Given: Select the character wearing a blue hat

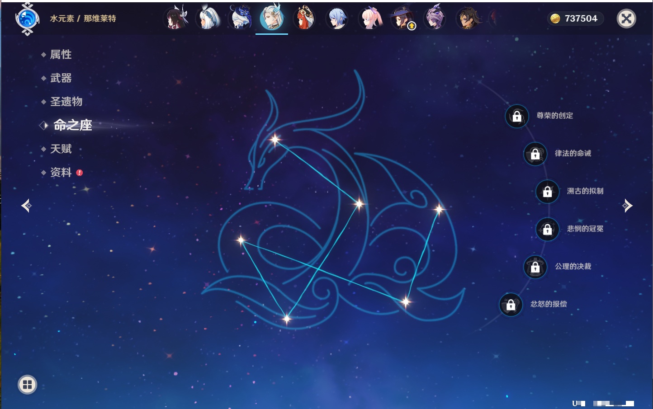Looking at the screenshot, I should [x=241, y=19].
